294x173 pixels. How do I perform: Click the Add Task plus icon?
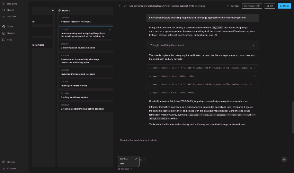[x=4, y=17]
